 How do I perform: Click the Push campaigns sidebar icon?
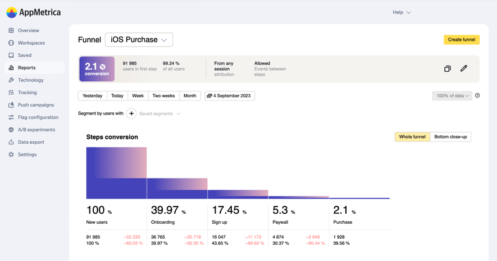pos(11,105)
